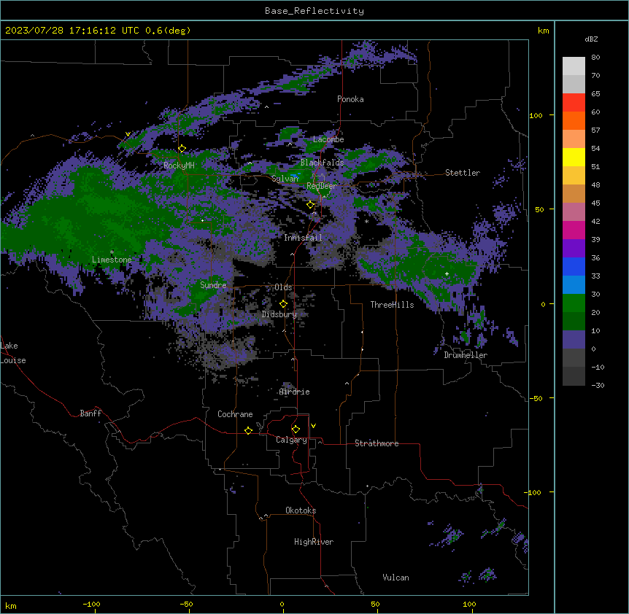Click the Base_Reflectivity title
The height and width of the screenshot is (614, 629).
click(x=314, y=11)
